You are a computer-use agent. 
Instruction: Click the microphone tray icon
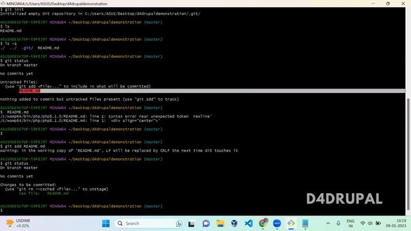338,223
